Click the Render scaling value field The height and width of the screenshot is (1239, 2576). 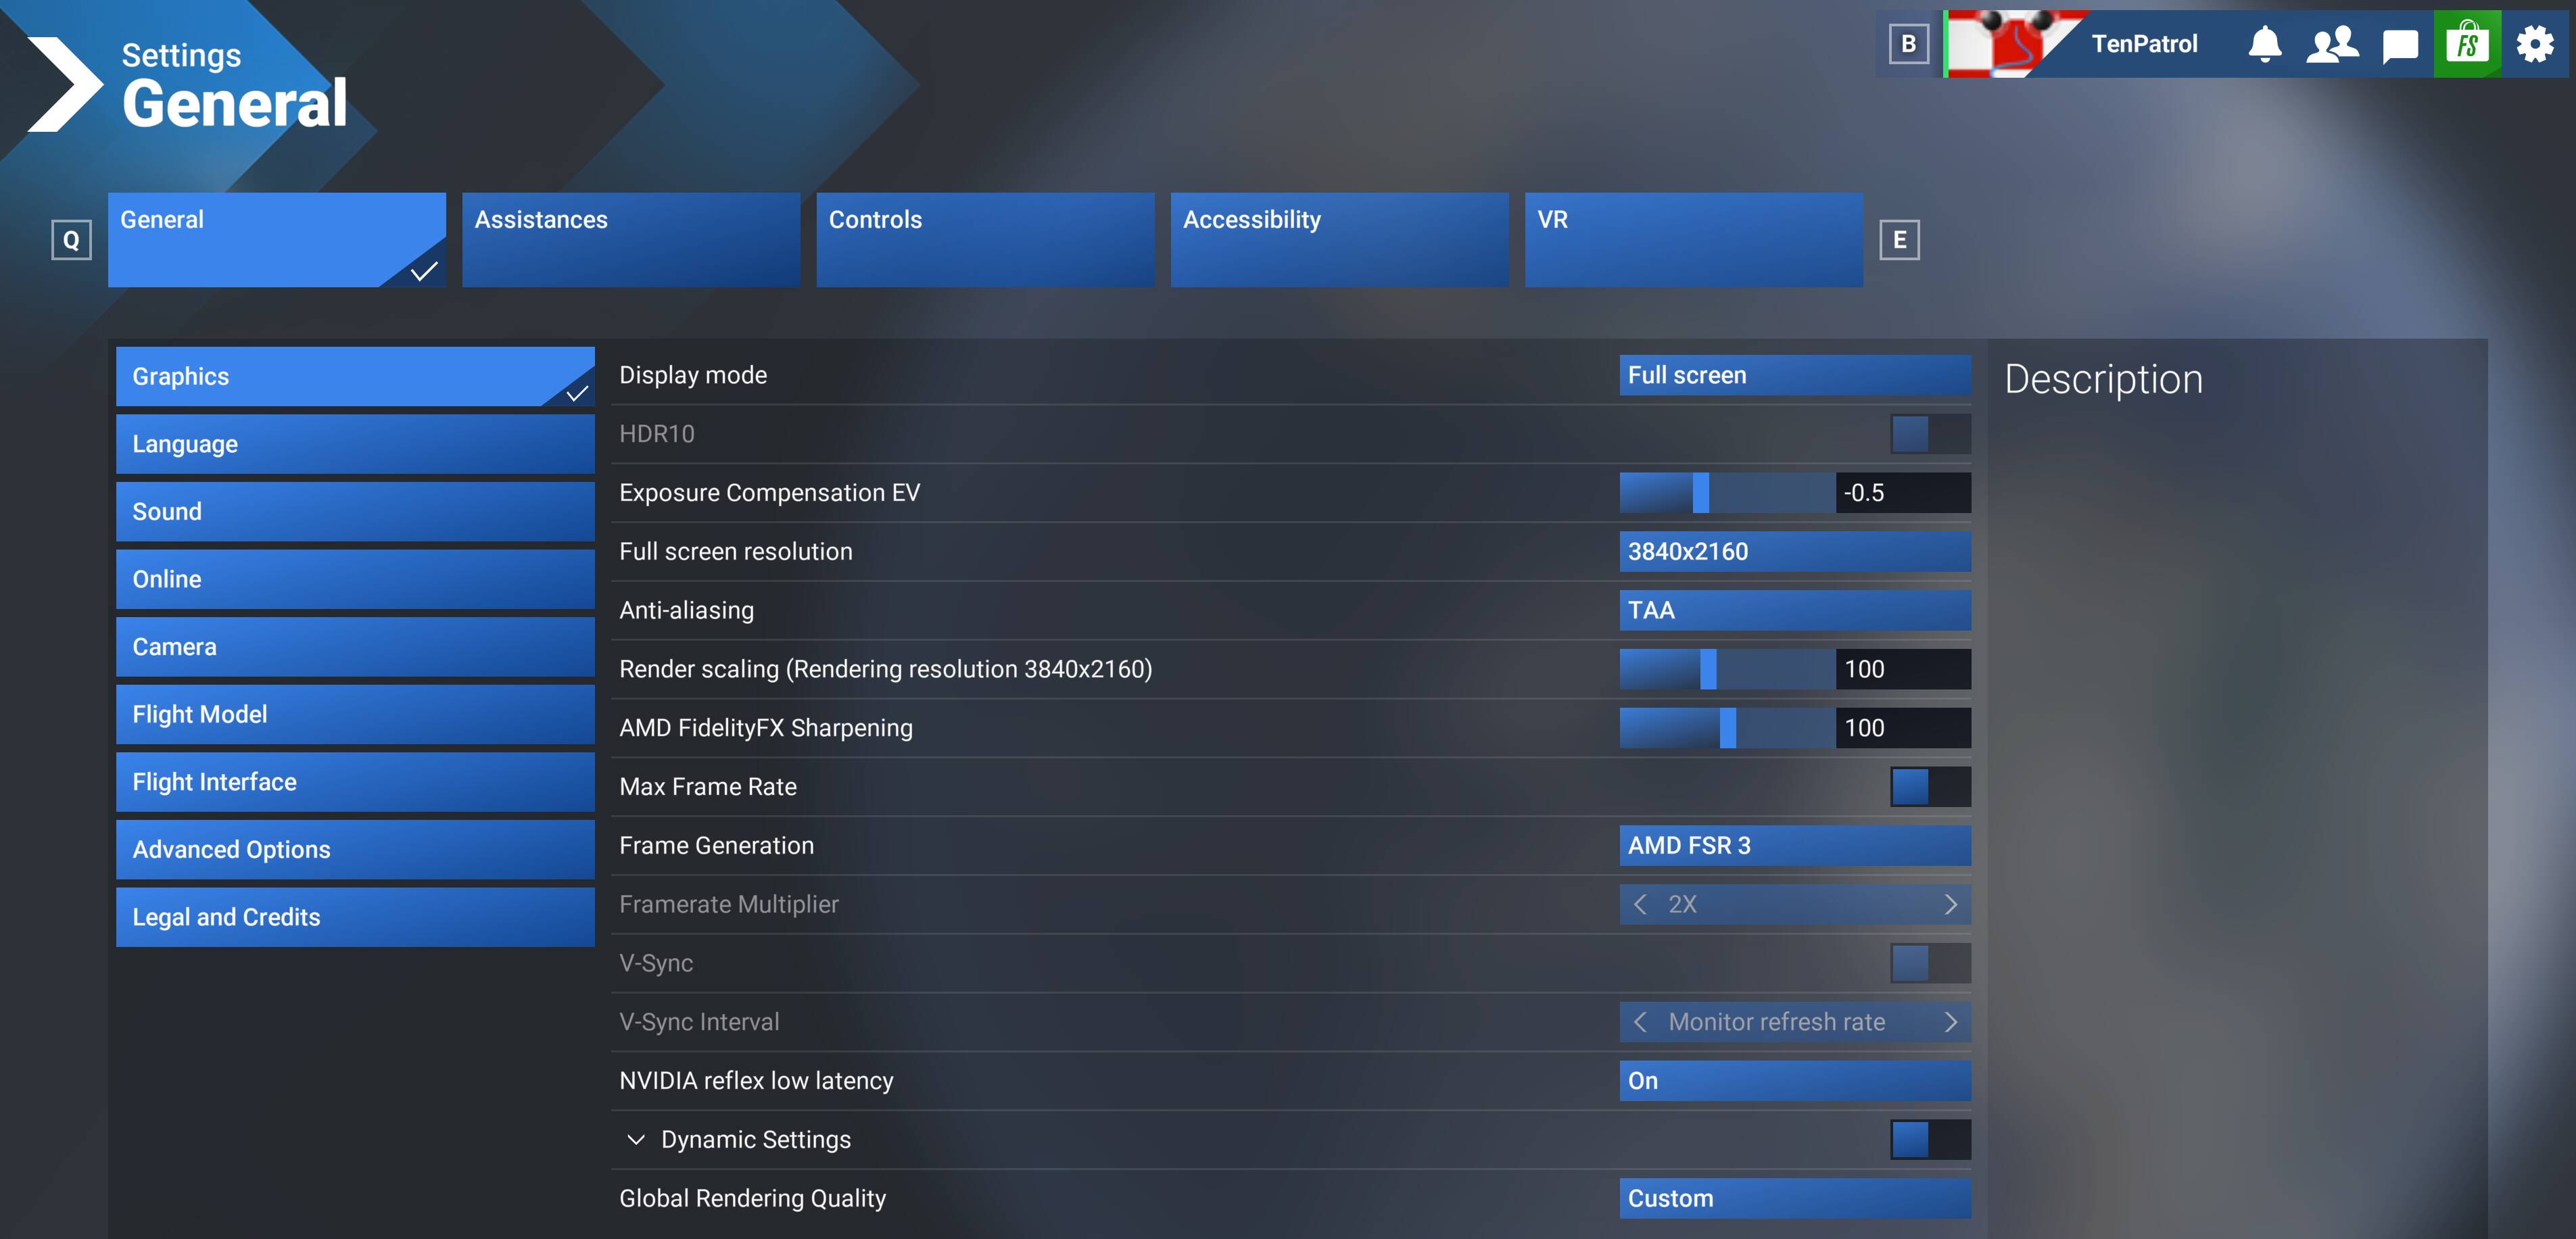pos(1902,669)
